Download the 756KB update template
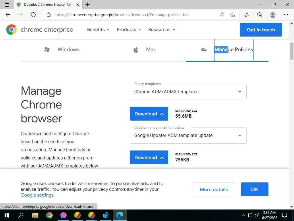The image size is (294, 221). [149, 157]
